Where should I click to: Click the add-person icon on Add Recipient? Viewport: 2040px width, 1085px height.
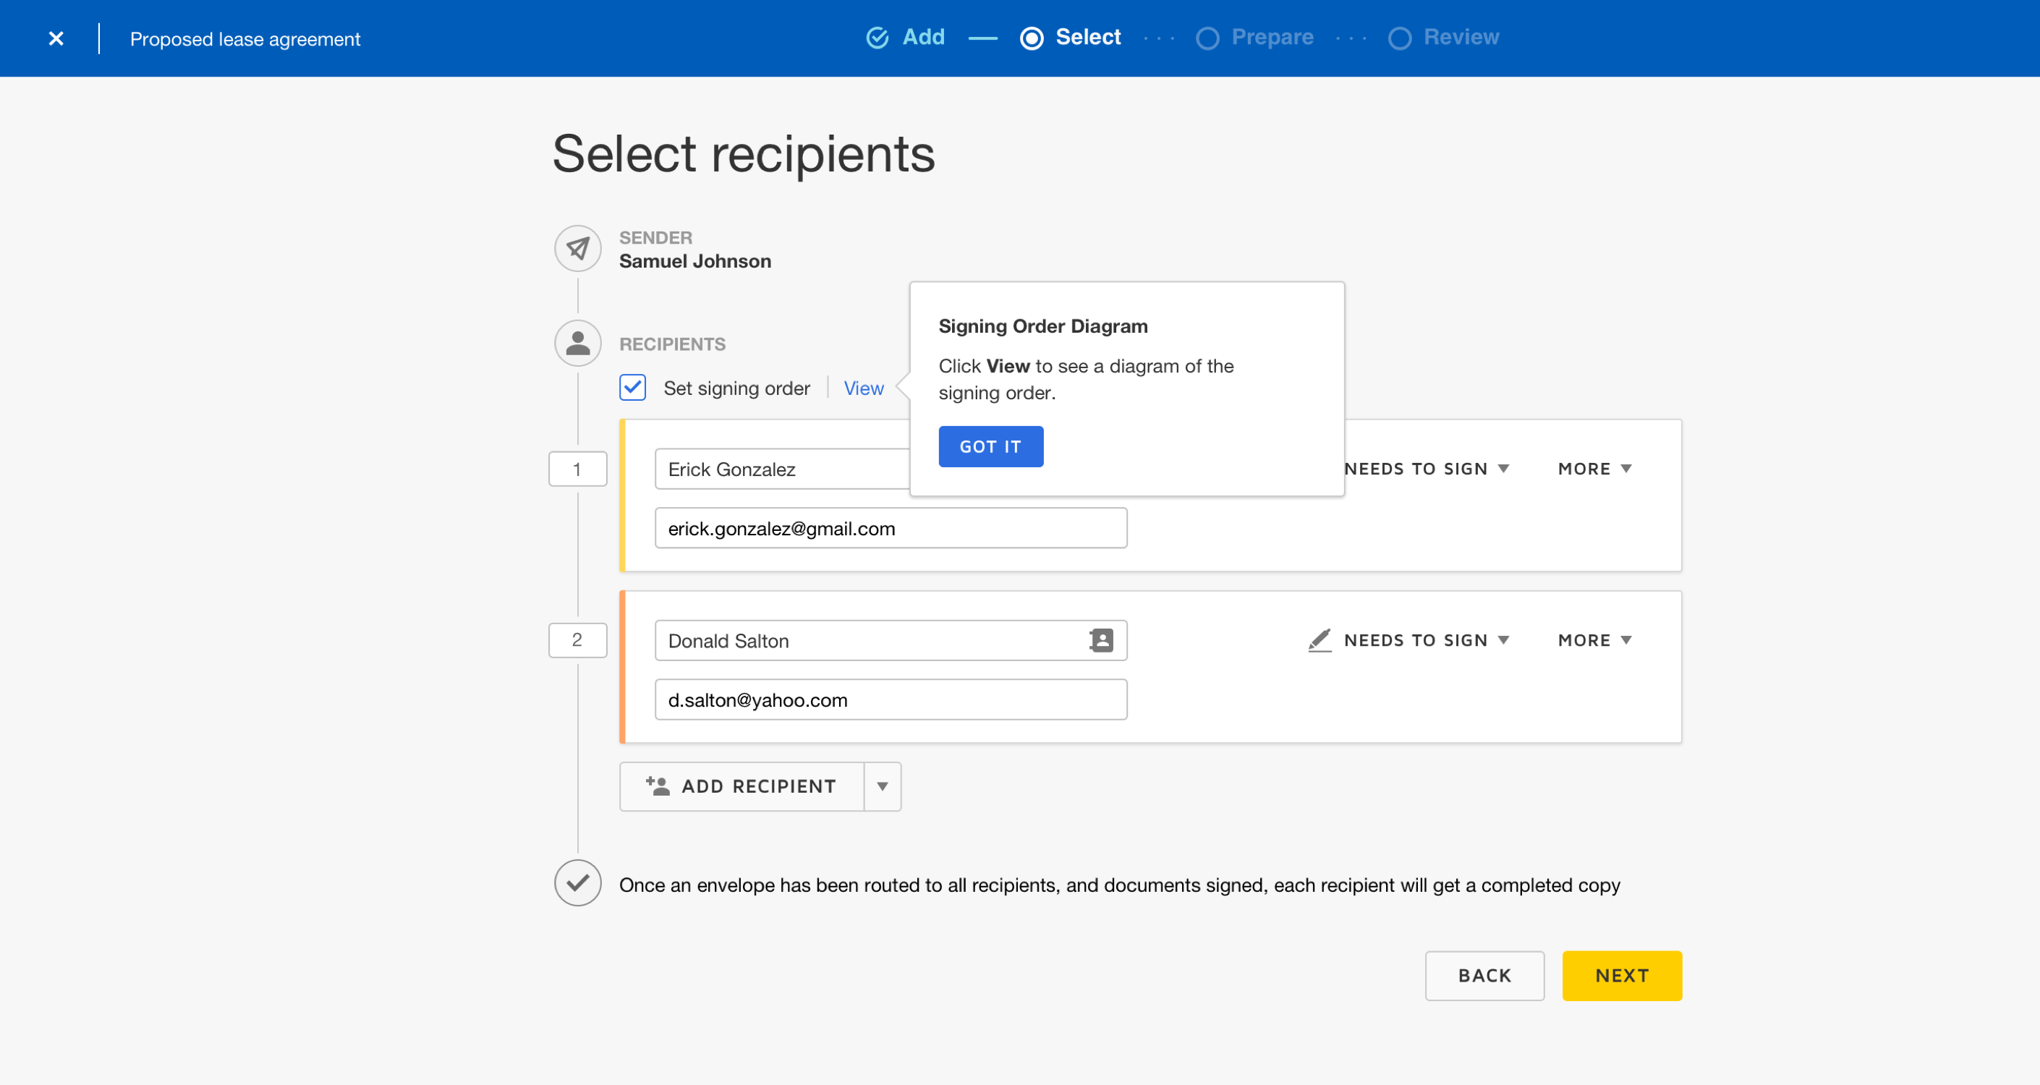658,786
